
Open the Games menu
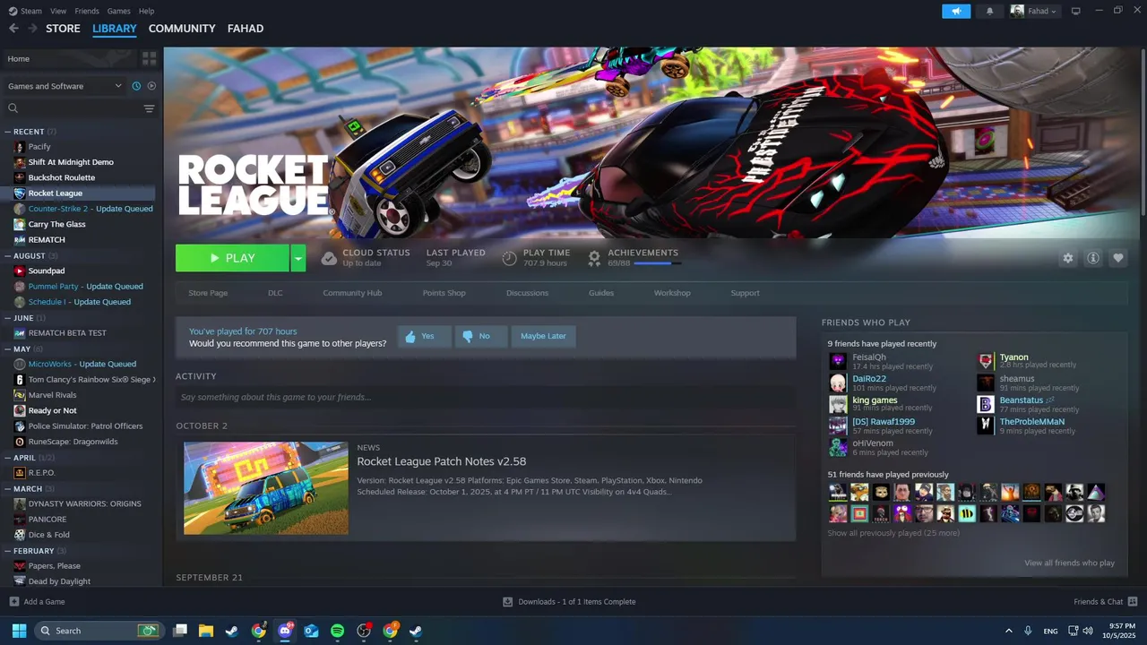118,11
